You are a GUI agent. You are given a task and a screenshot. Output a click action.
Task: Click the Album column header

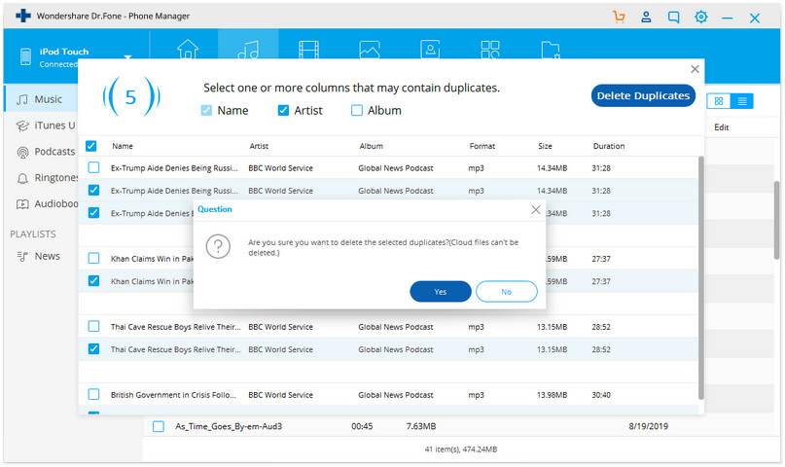371,146
